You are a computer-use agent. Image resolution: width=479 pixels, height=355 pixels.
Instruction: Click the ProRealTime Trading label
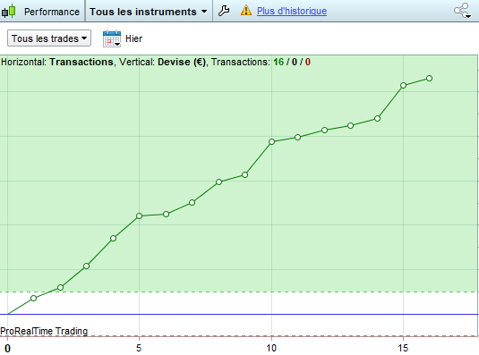click(x=44, y=331)
